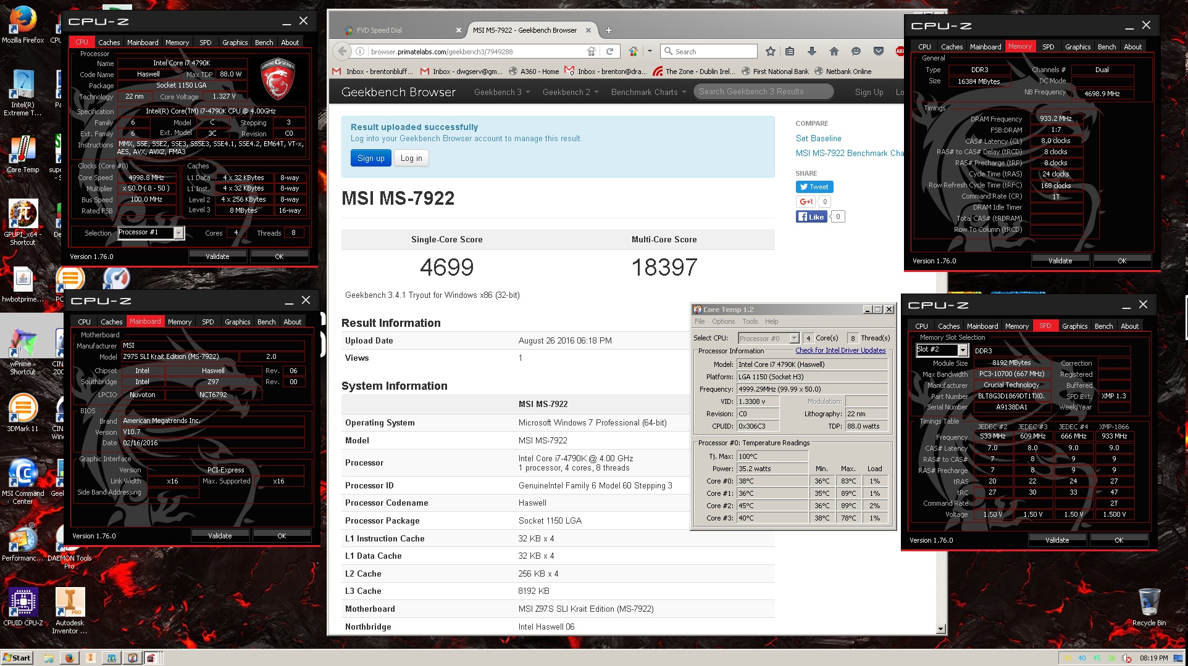Open The Zone - Dublin bookmark

pyautogui.click(x=694, y=72)
